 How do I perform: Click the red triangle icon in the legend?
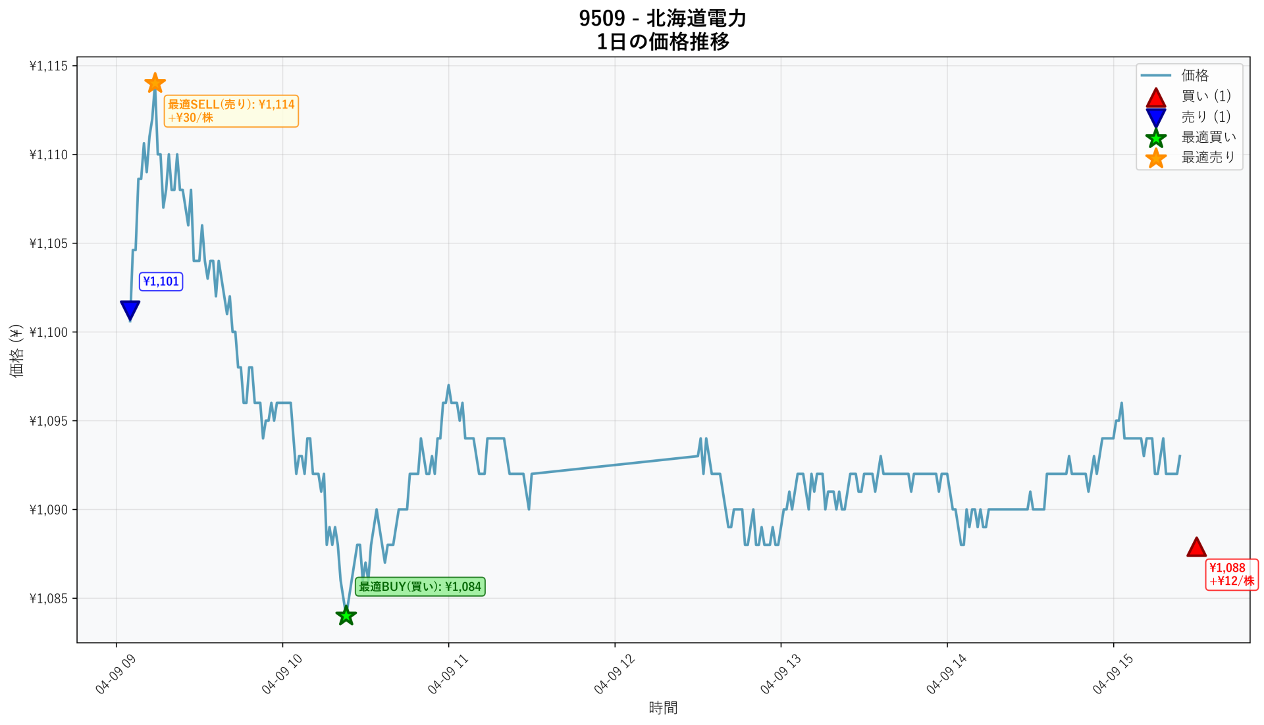[x=1156, y=97]
